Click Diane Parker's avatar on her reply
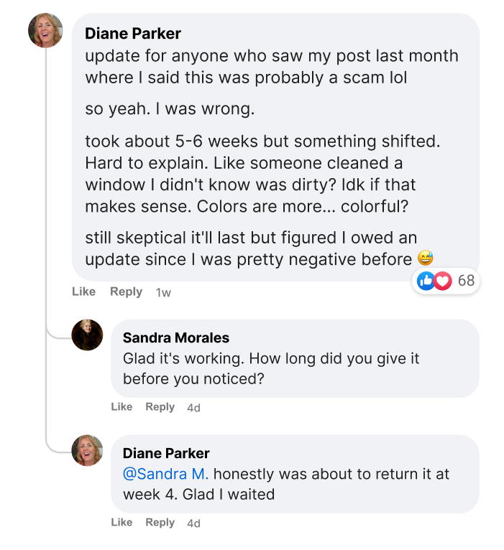504x550 pixels. click(88, 450)
